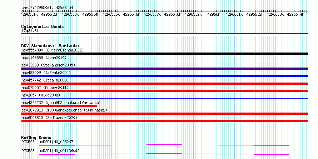Click the DGV Structural Variants track heading

(50, 46)
